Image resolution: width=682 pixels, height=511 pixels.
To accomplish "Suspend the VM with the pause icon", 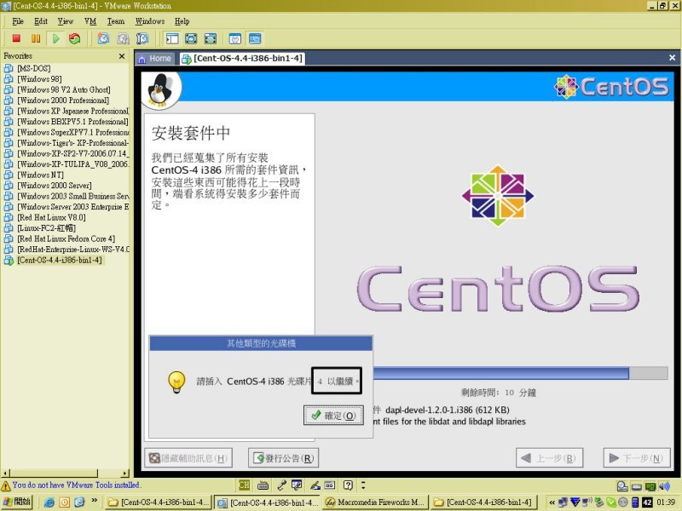I will 36,38.
